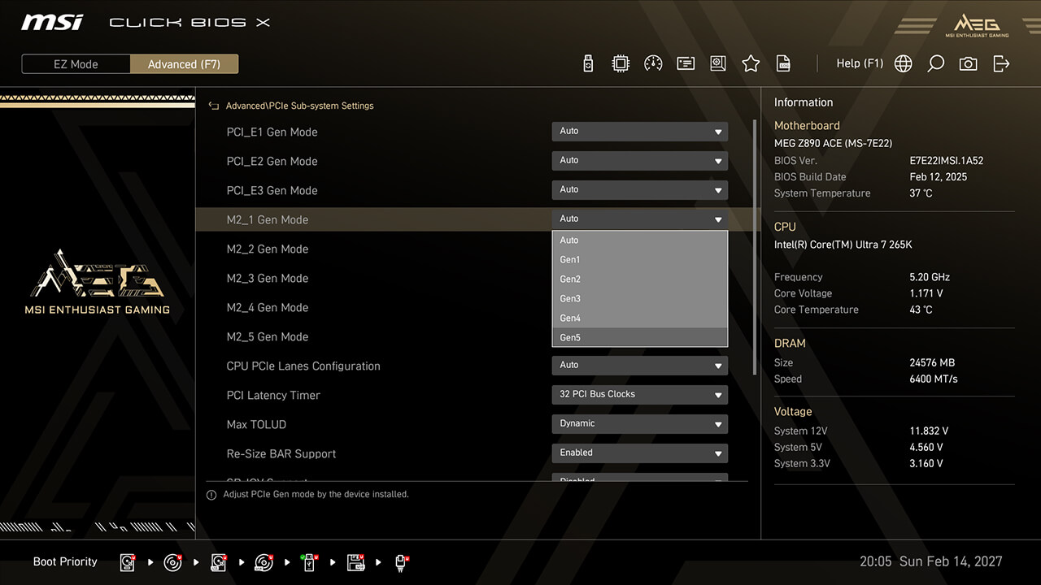The width and height of the screenshot is (1041, 585).
Task: Expand the Max TOLUD Dynamic dropdown
Action: coord(639,423)
